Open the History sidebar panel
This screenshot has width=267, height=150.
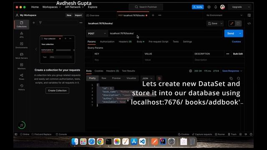[x=21, y=87]
